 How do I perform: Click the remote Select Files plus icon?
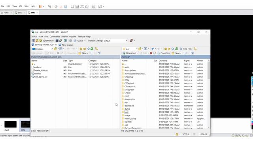click(185, 53)
